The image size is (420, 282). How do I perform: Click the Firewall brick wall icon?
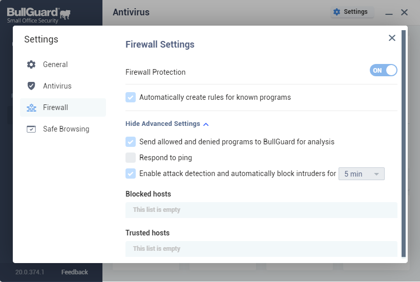[x=31, y=107]
